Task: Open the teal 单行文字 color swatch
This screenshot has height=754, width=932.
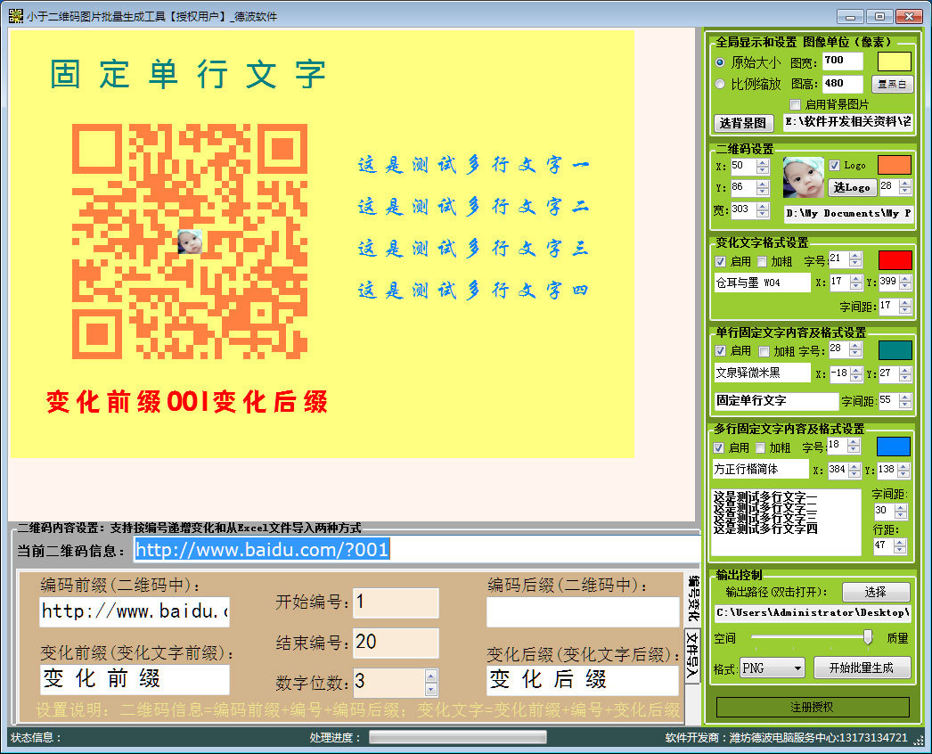Action: (x=895, y=350)
